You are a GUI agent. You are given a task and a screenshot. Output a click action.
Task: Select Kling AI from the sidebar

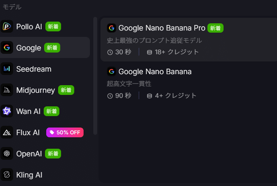pos(29,175)
